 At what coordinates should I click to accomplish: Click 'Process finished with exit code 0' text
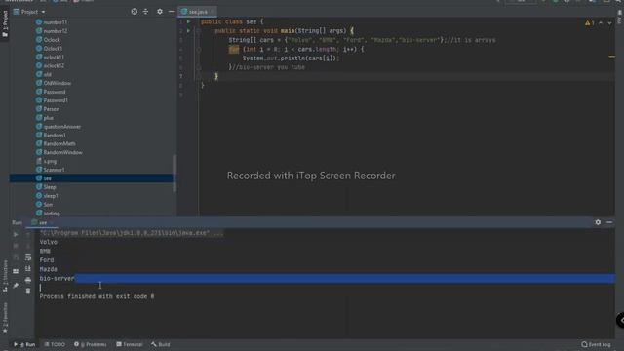[x=97, y=296]
